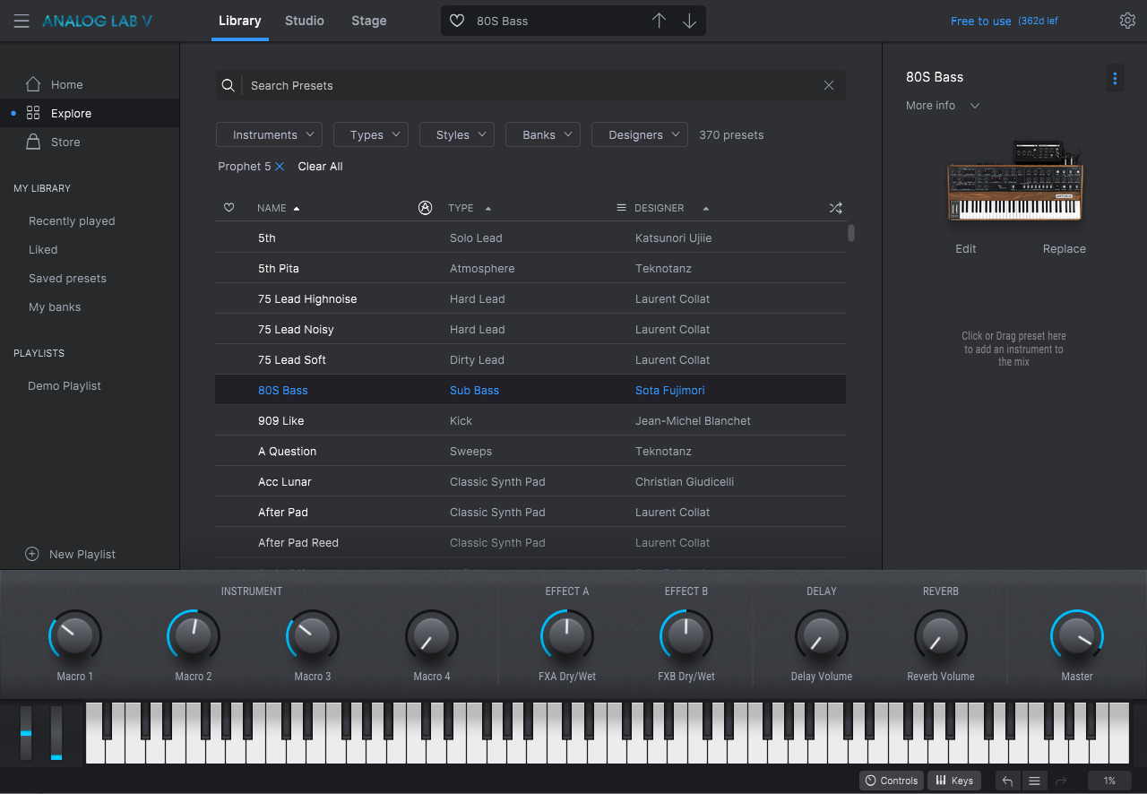Open the history list icon in status bar
Screen dimensions: 1147x794
pyautogui.click(x=1034, y=781)
